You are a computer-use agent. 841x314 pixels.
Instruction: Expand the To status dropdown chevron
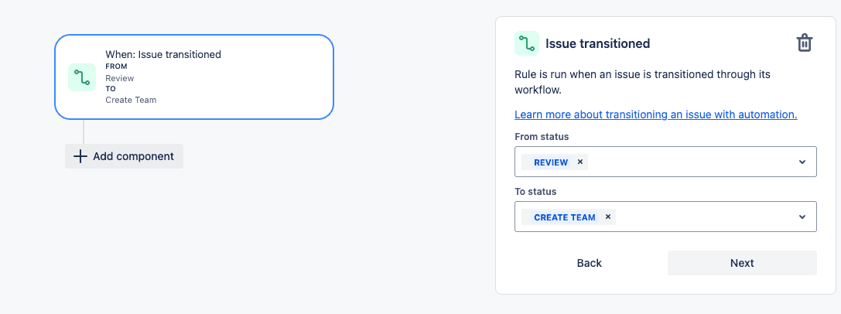(802, 217)
